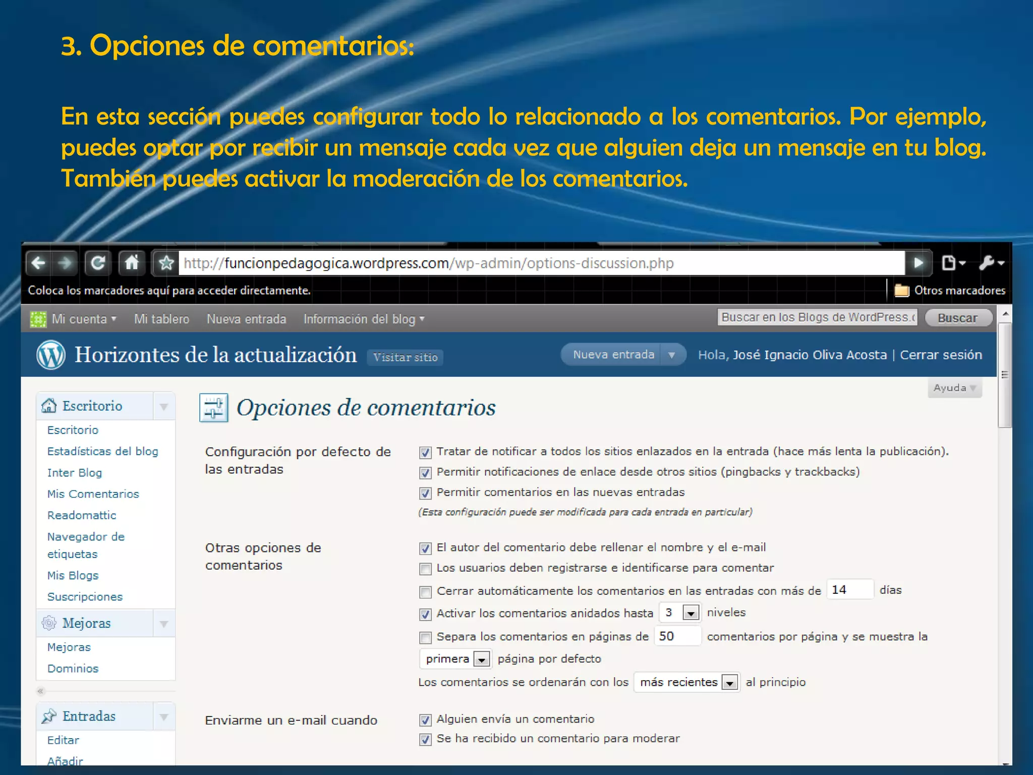Expand the Entradas section arrow
The height and width of the screenshot is (775, 1033).
[164, 717]
